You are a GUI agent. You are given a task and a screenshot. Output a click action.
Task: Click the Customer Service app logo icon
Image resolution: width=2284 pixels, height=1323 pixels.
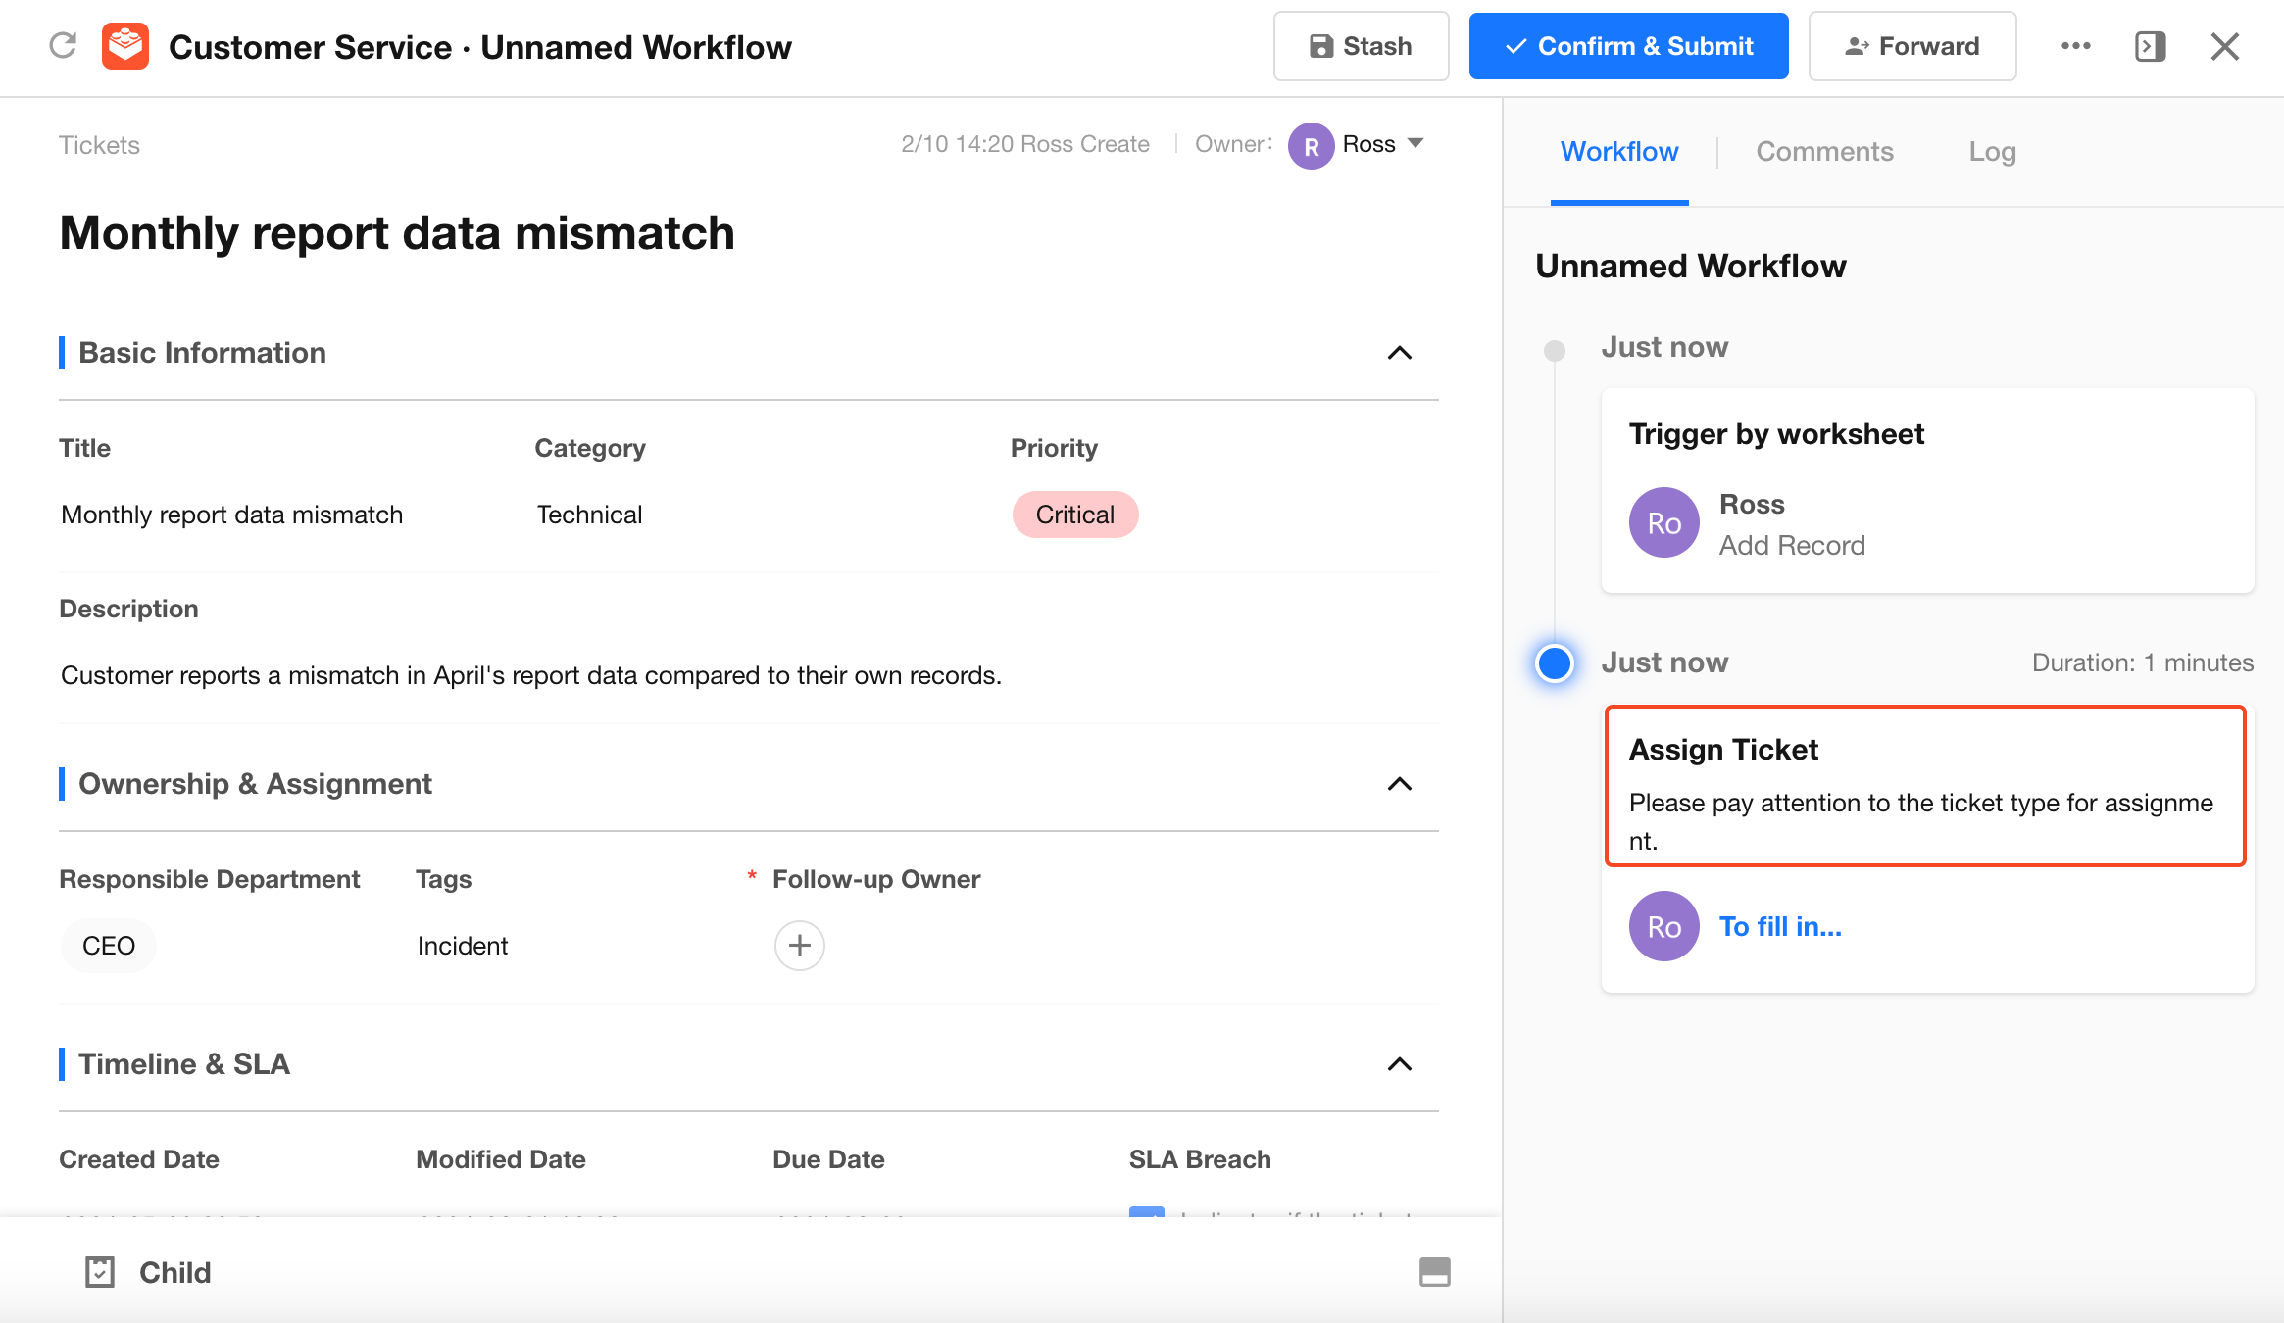125,46
